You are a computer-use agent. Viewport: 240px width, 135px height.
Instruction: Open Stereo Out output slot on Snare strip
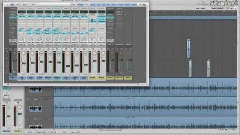(31, 42)
